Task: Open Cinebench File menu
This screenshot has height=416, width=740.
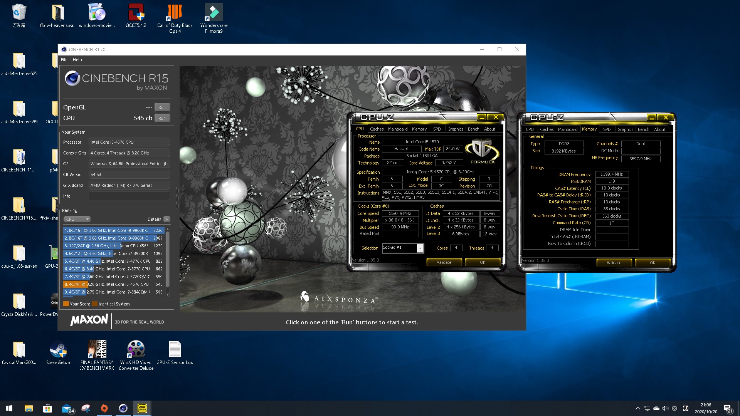Action: (64, 60)
